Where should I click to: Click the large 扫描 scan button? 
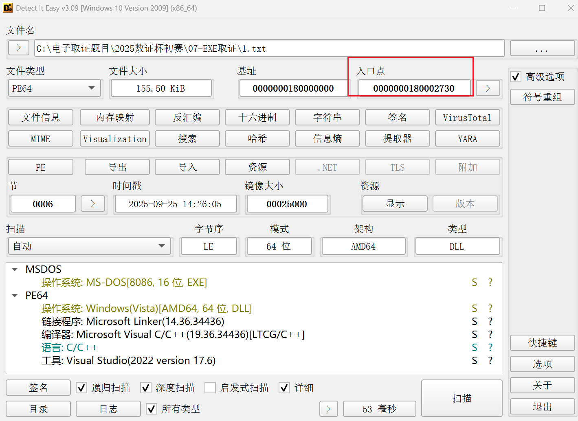pyautogui.click(x=462, y=398)
